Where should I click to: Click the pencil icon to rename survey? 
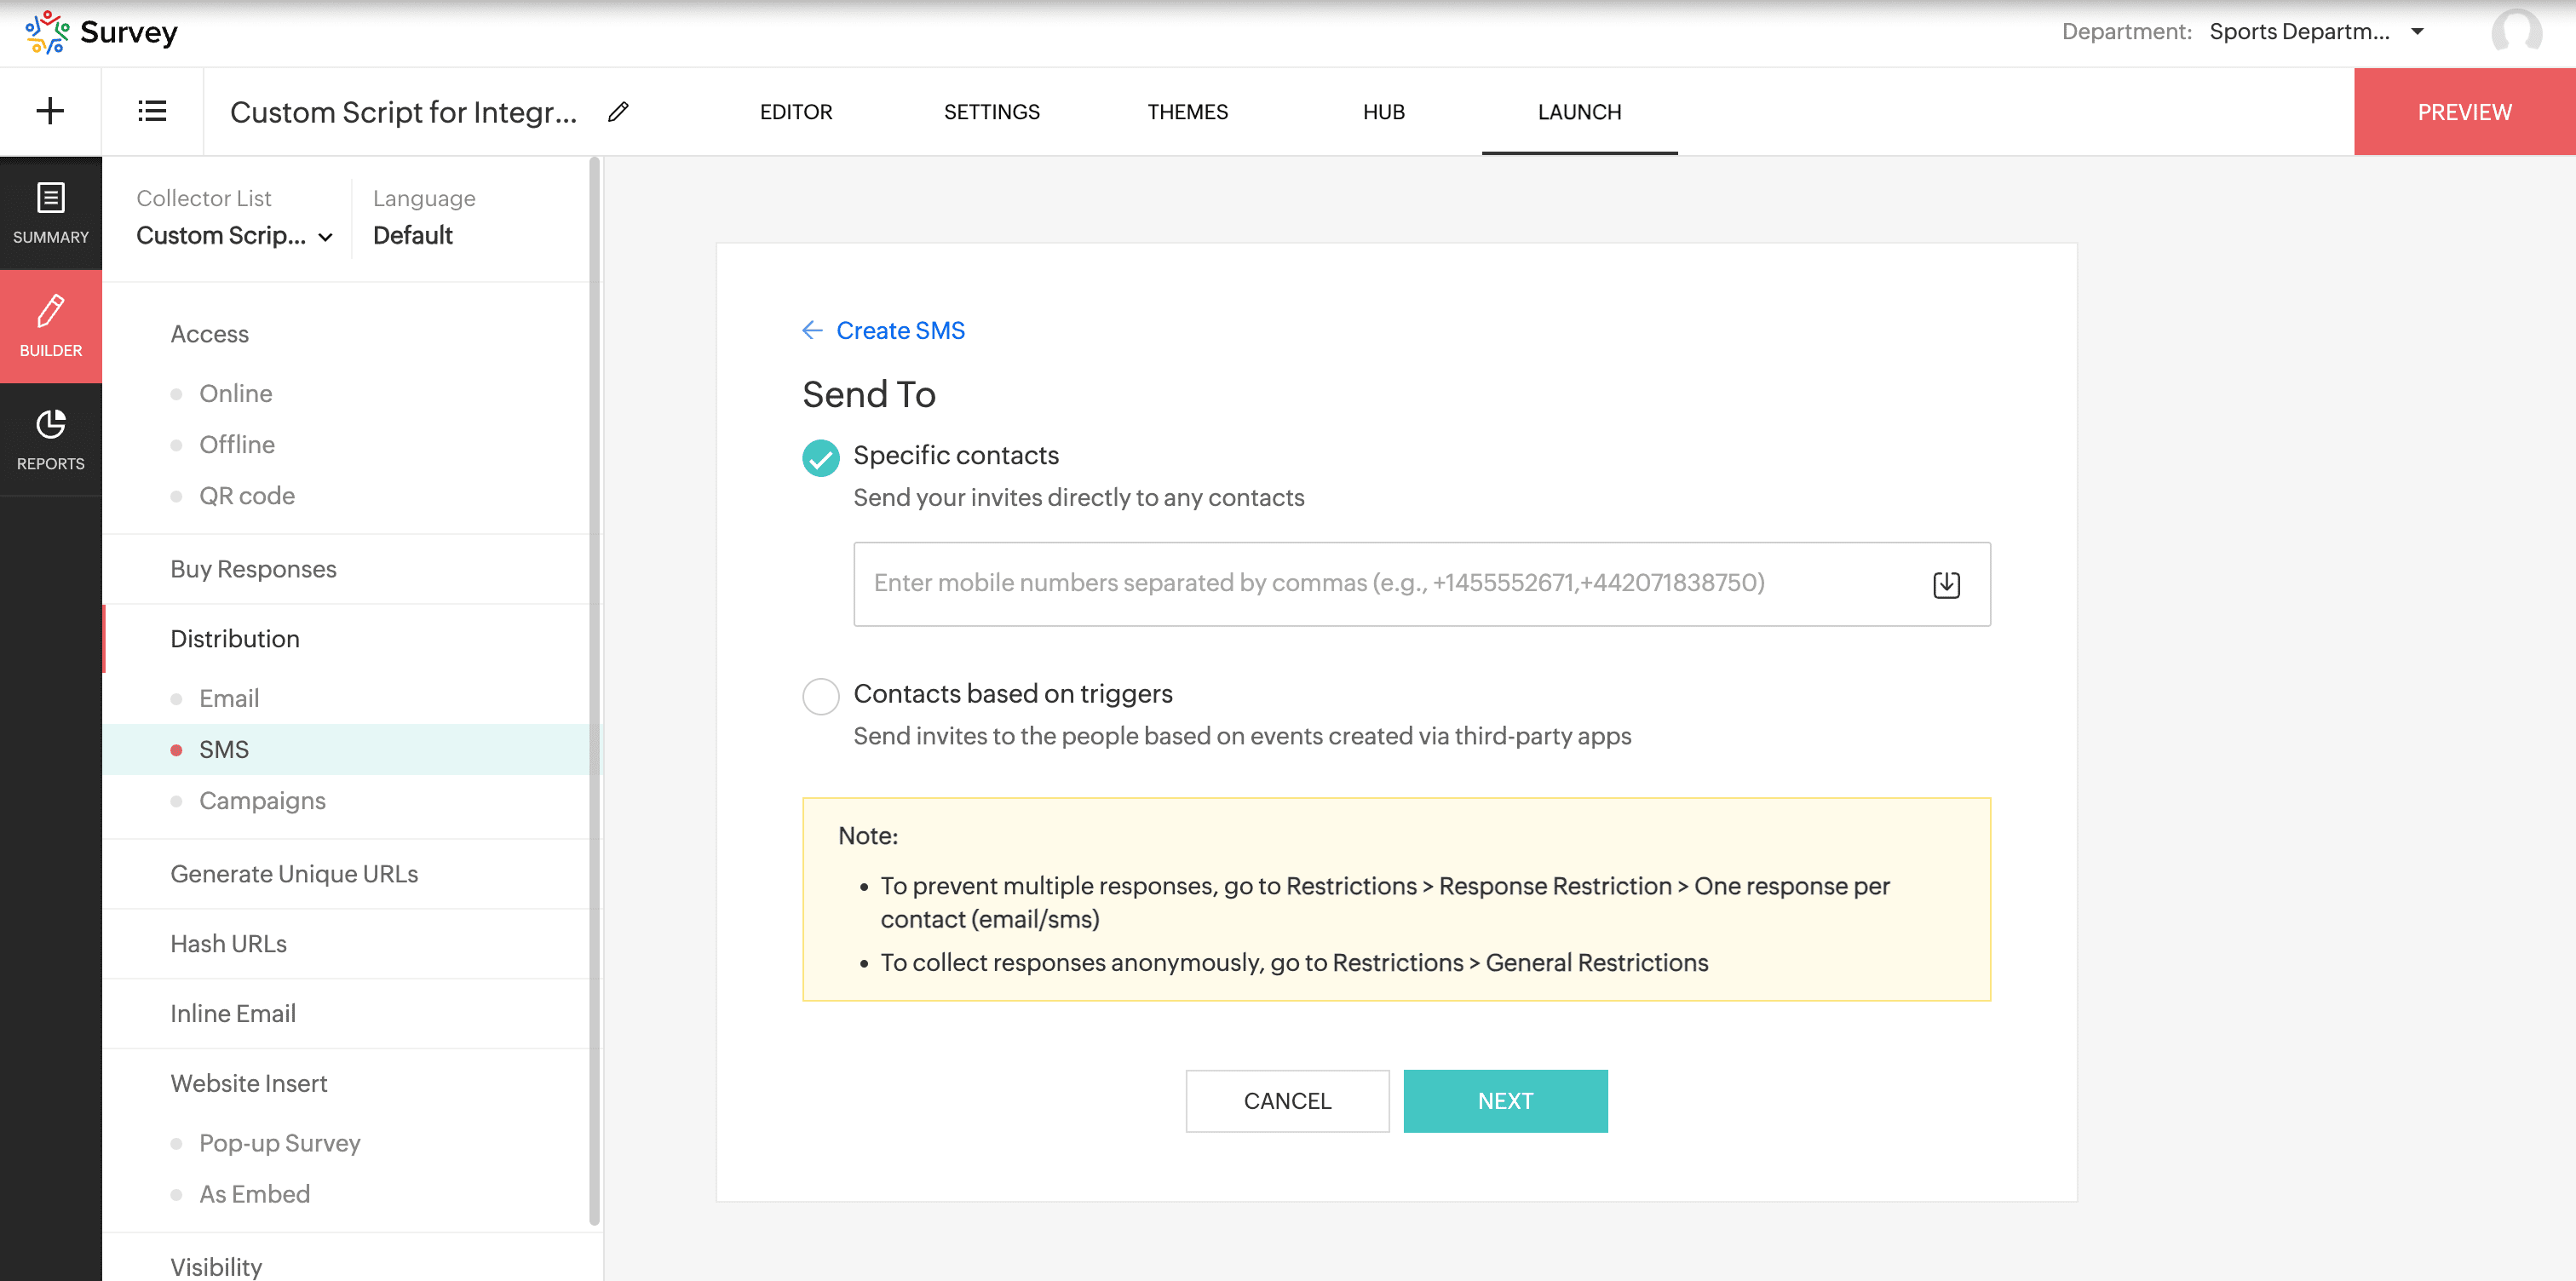(x=618, y=112)
